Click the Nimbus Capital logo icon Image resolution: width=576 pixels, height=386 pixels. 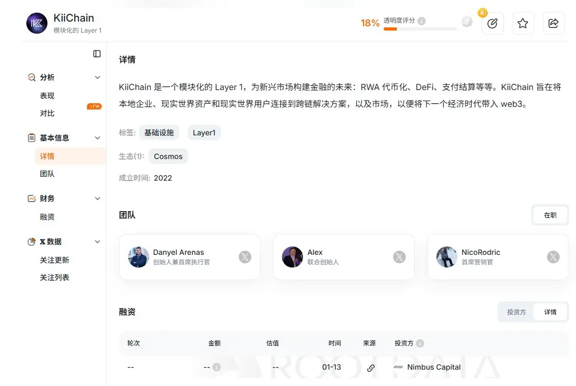pyautogui.click(x=398, y=367)
